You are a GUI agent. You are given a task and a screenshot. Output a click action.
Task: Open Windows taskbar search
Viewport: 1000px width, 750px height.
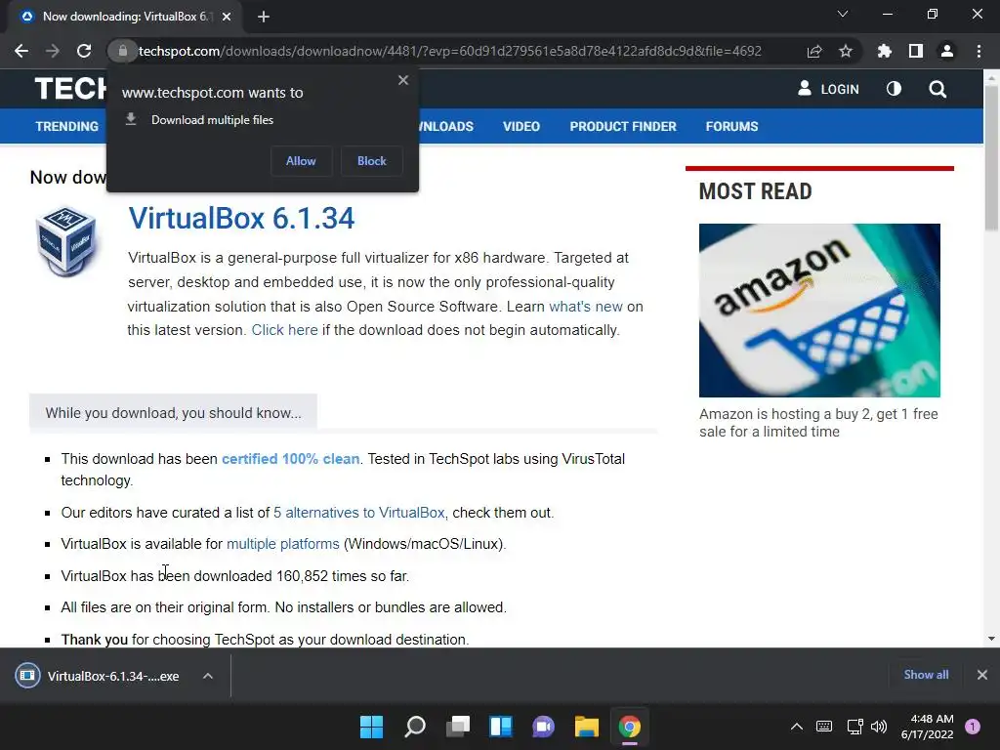pyautogui.click(x=414, y=727)
